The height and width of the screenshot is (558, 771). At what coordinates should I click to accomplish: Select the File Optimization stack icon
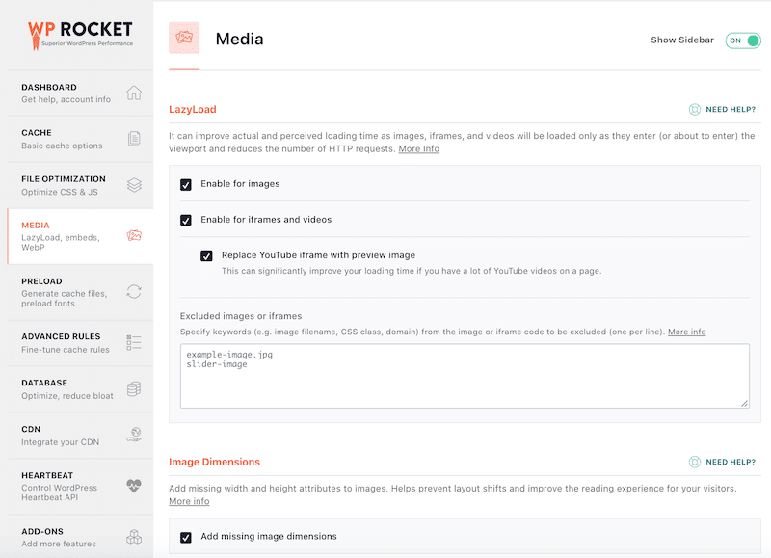[x=135, y=184]
